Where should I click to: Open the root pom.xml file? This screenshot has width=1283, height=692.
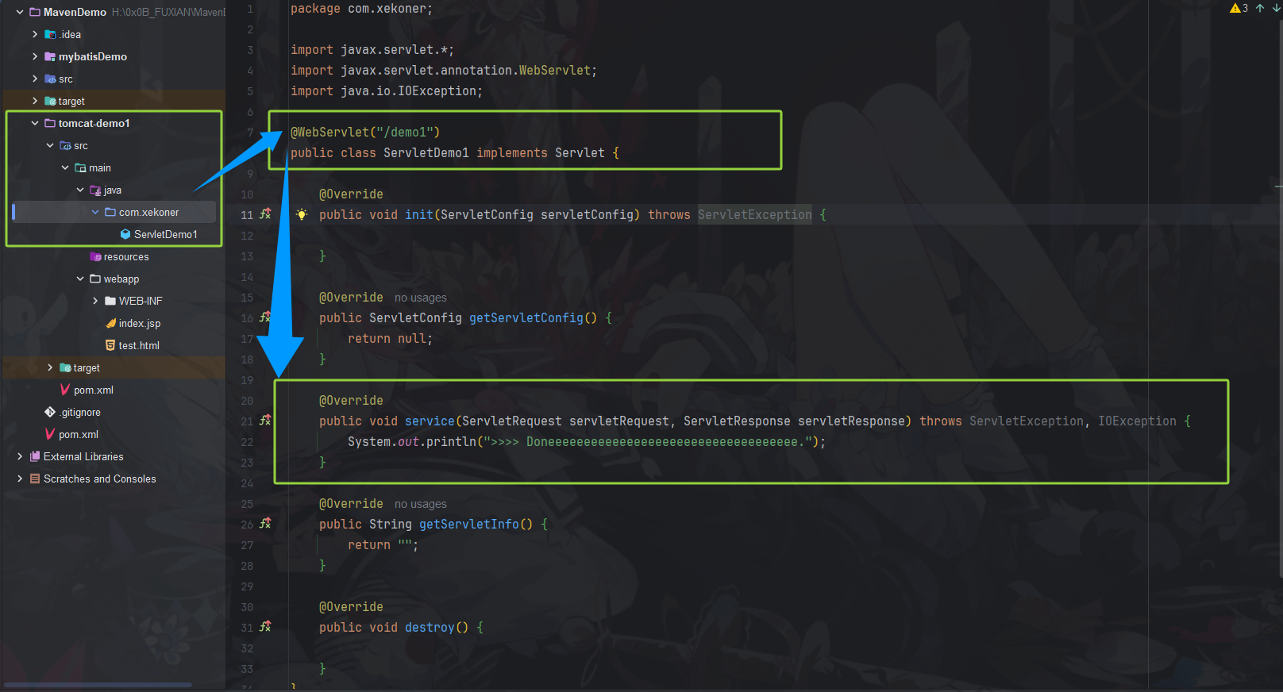78,434
